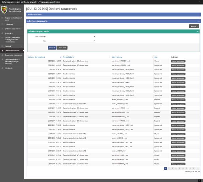
Task: Click the icon beside Žiadosť o odovzdanie kontrolných známok
Action: point(2,38)
